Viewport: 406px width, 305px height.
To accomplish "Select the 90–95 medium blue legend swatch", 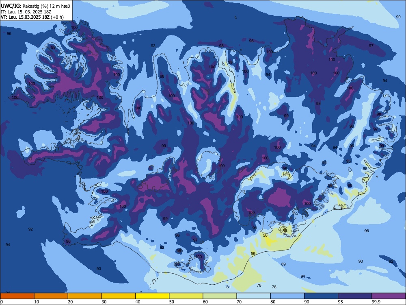I will [x=321, y=296].
